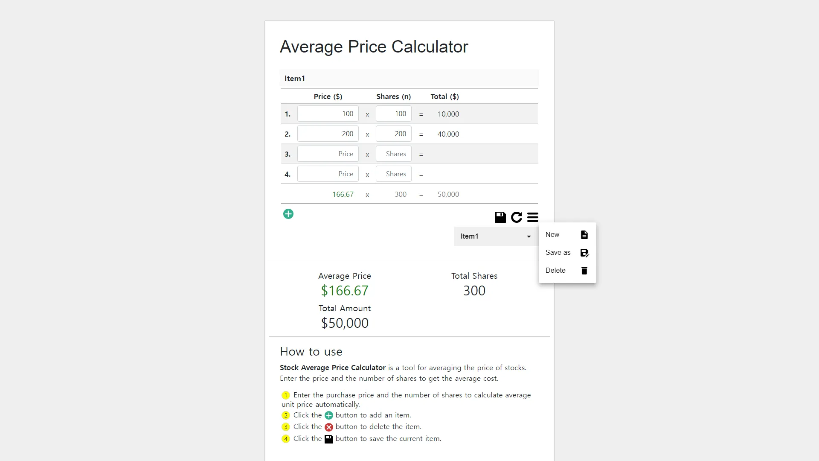Click the New document icon
The width and height of the screenshot is (819, 461).
click(x=584, y=235)
